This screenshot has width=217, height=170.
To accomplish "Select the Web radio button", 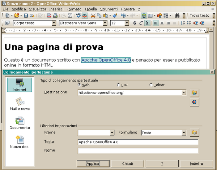I will point(80,85).
